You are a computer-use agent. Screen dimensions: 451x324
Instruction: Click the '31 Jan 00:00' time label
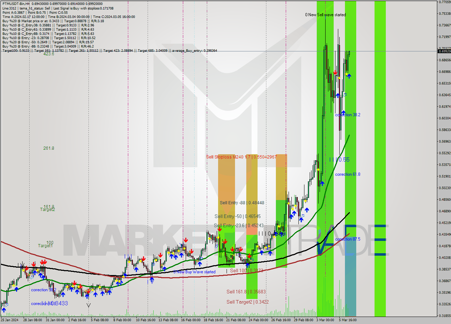click(x=55, y=320)
